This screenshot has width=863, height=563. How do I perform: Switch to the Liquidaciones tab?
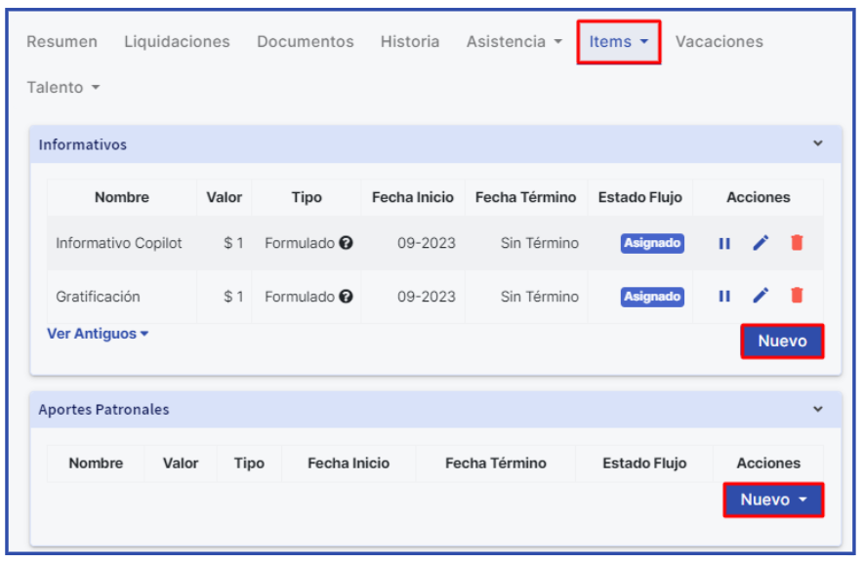tap(177, 42)
